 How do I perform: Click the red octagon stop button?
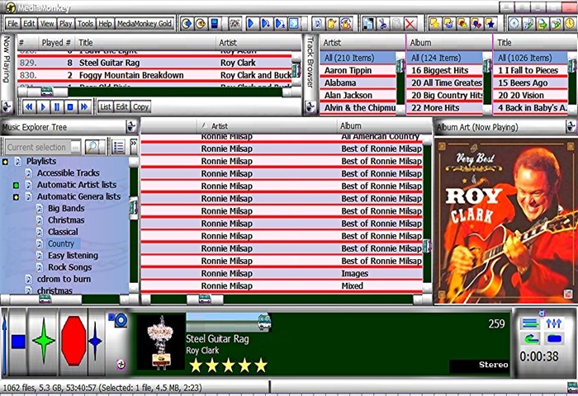(73, 340)
